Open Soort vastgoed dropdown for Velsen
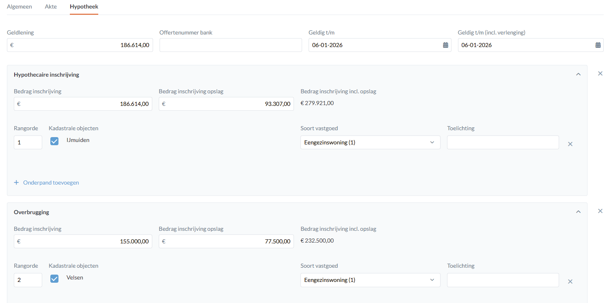 pos(370,280)
